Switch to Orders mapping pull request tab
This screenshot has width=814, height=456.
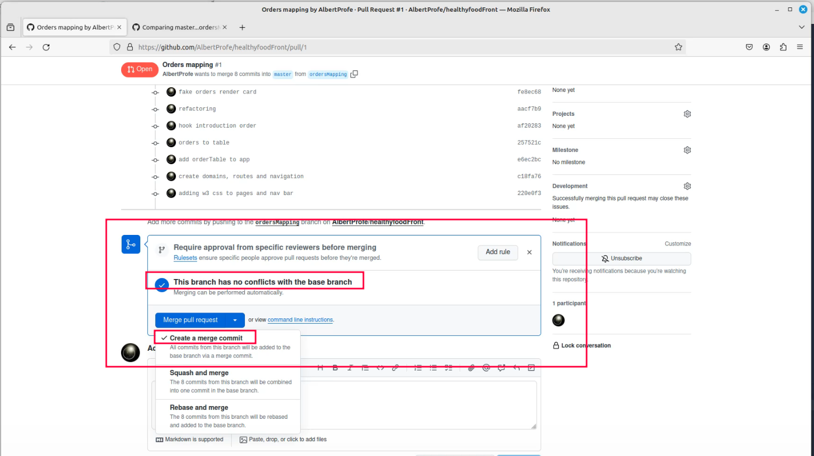(74, 27)
